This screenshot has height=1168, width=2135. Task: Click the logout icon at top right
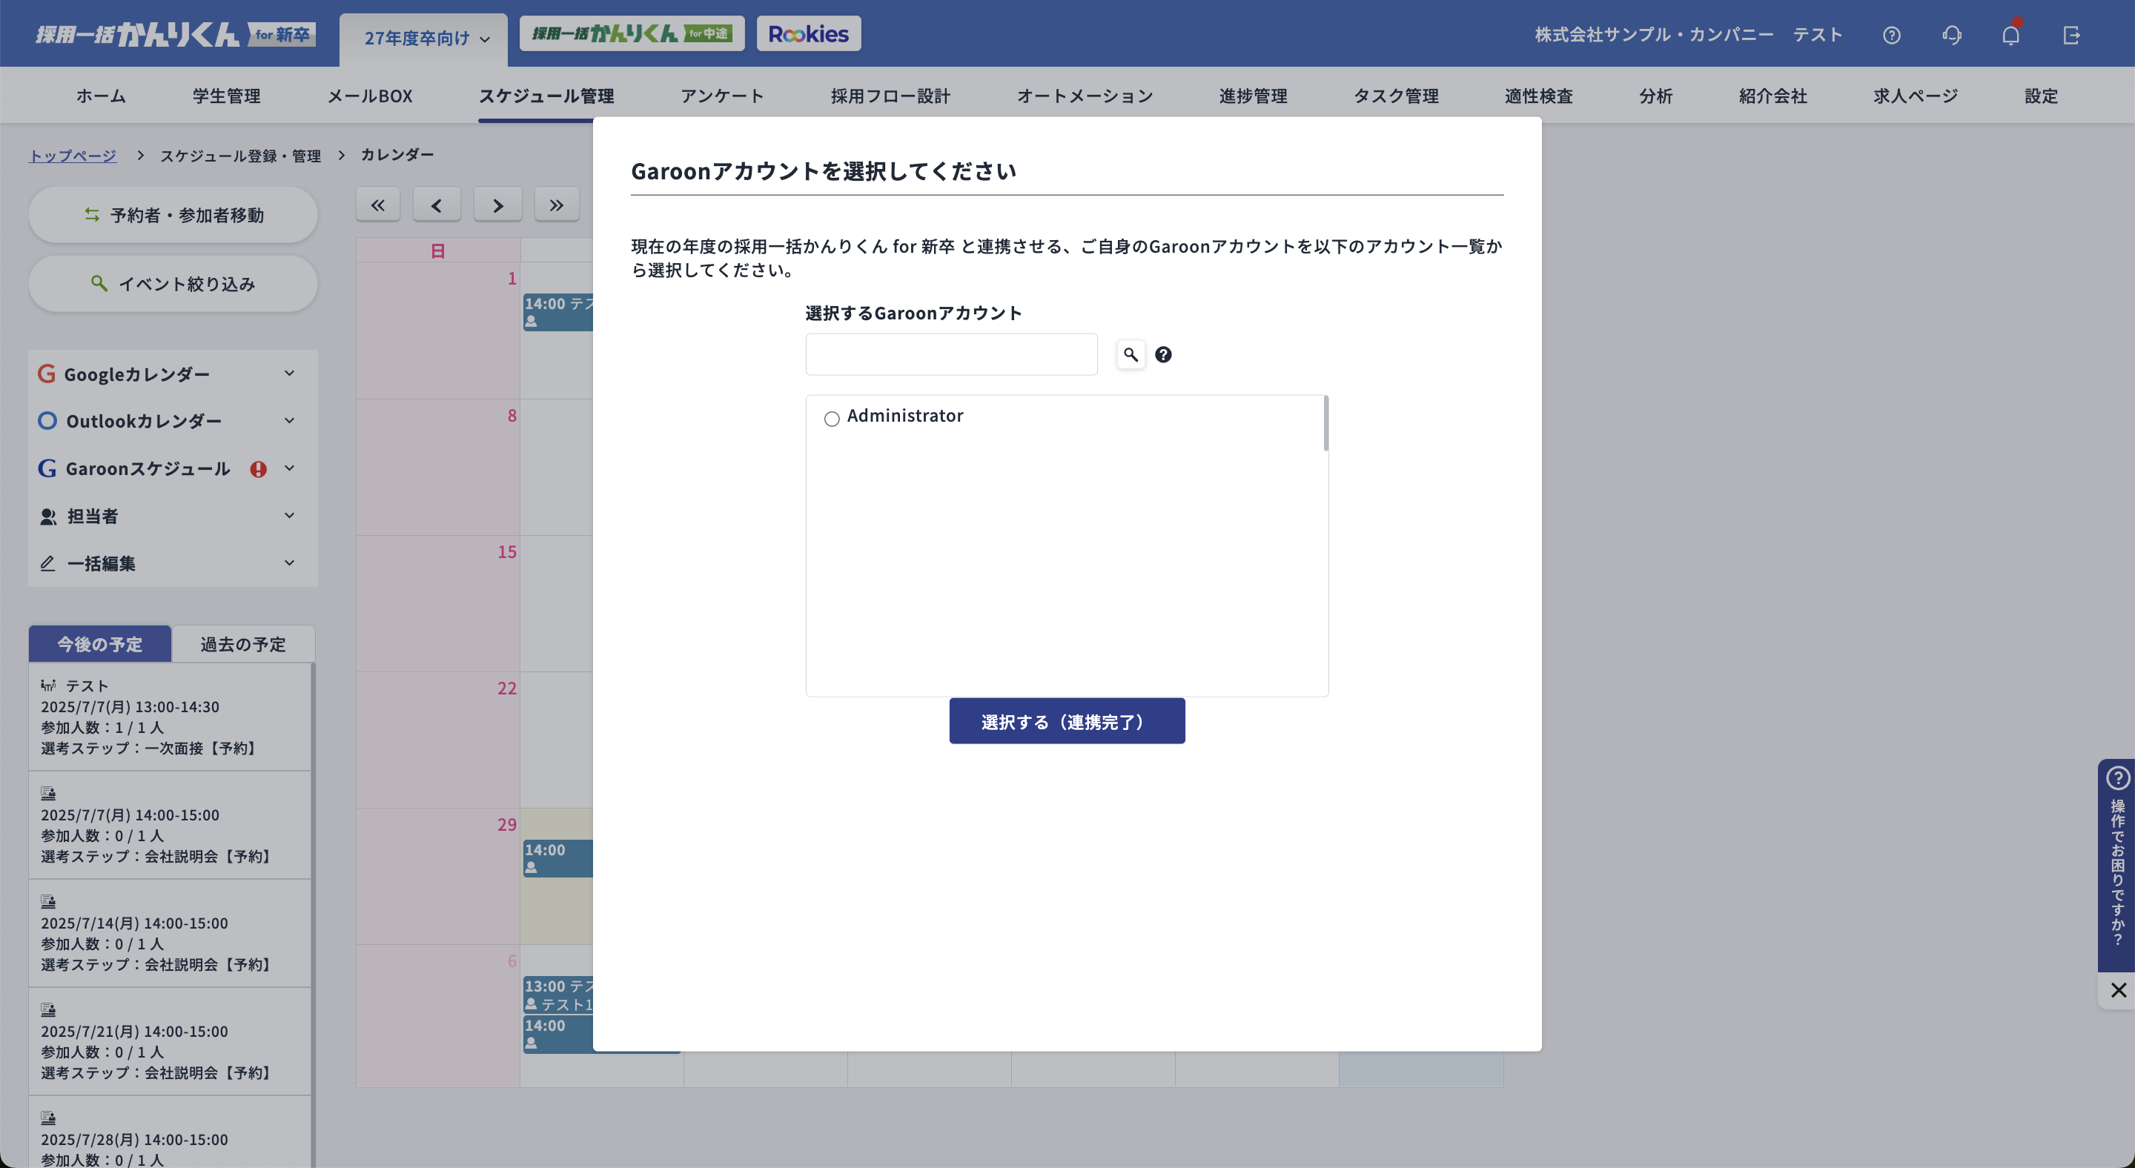(x=2072, y=35)
